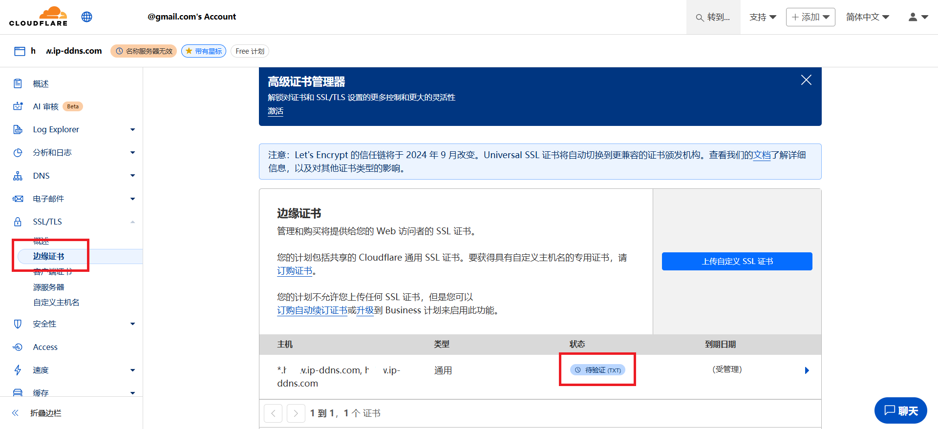Expand the DNS sidebar section
This screenshot has width=938, height=429.
tap(132, 176)
